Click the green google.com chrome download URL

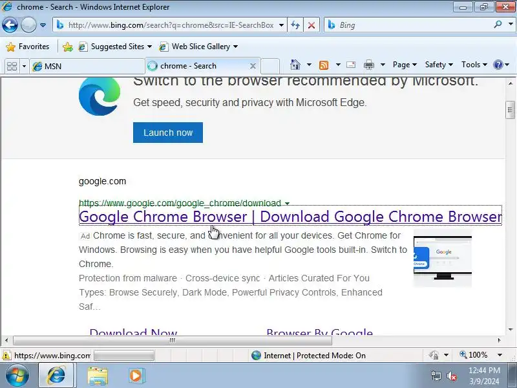[180, 202]
